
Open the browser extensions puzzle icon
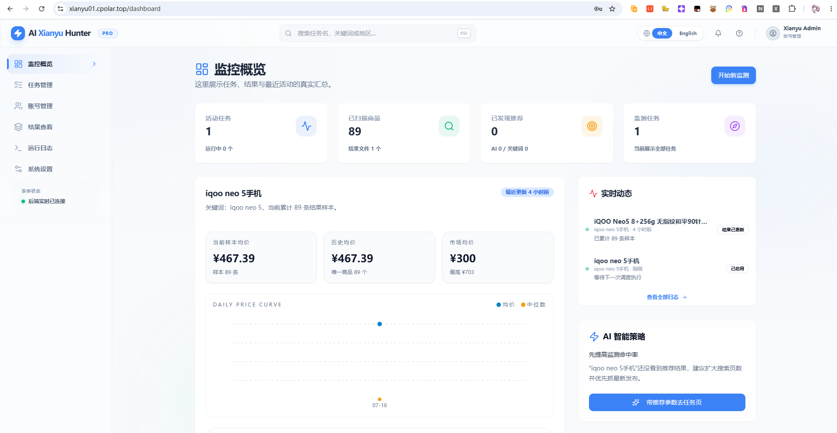[x=792, y=9]
